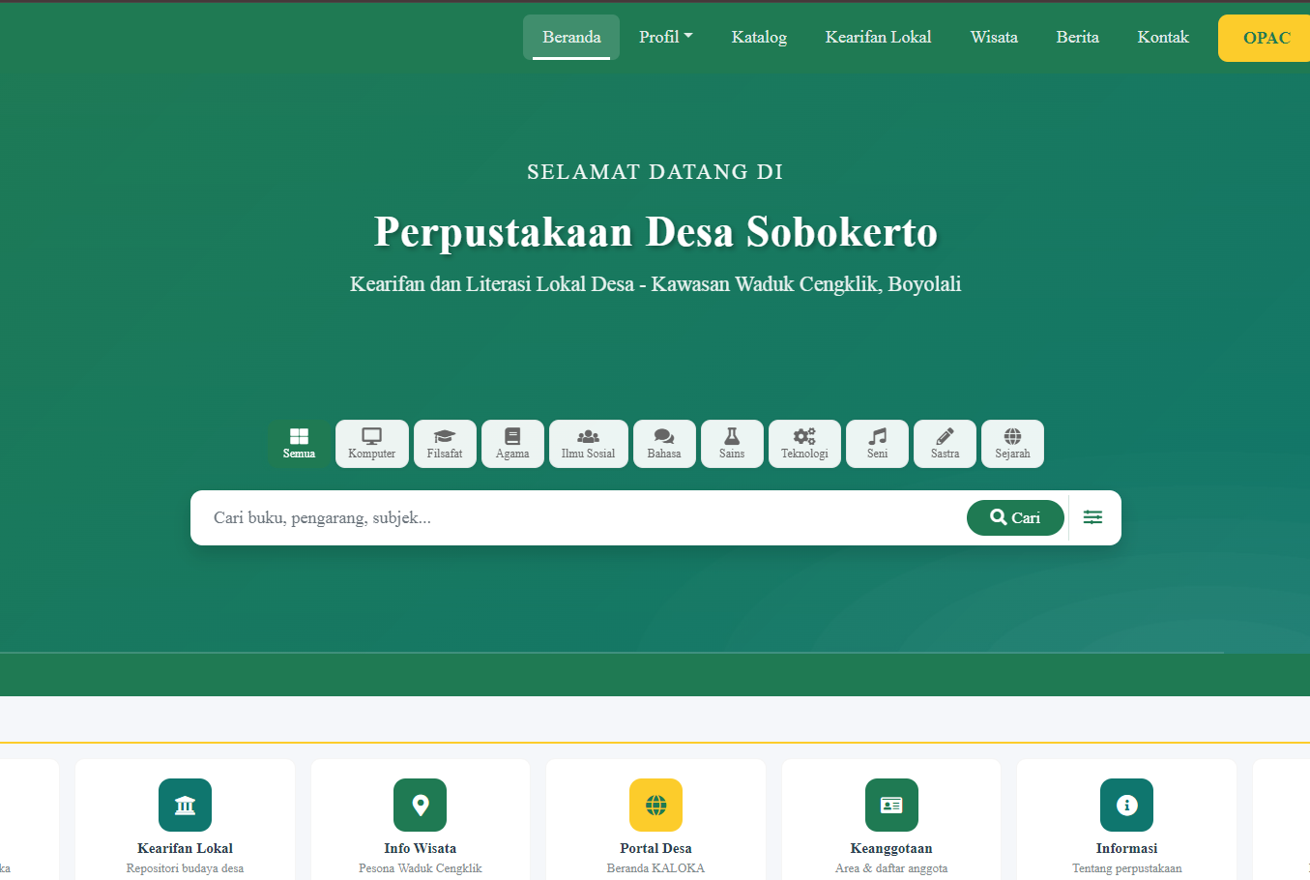Filter by Komputer monitor icon
The width and height of the screenshot is (1310, 880).
click(372, 444)
